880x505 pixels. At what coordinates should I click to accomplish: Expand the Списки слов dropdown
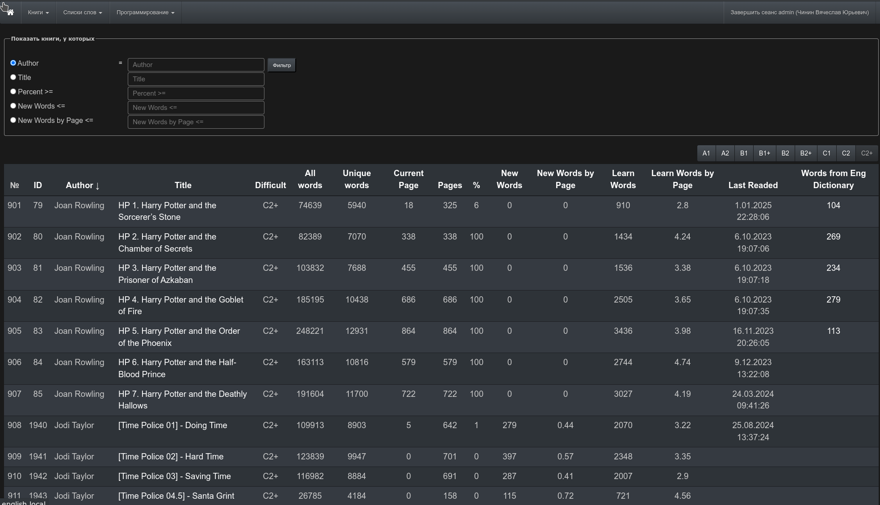[x=82, y=13]
